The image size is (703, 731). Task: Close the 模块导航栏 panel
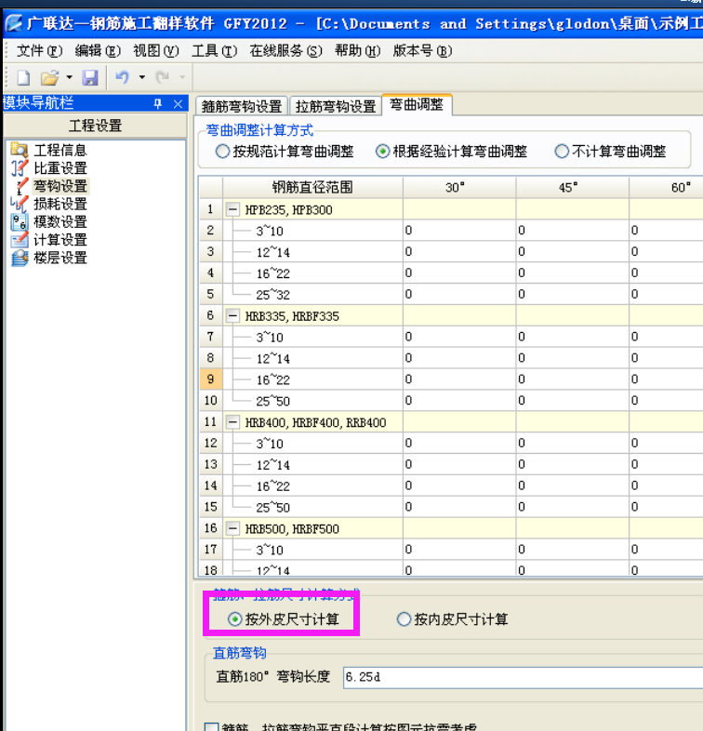coord(178,103)
